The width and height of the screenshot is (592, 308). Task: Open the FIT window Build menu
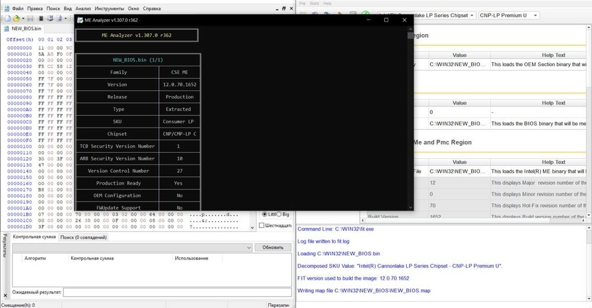click(314, 4)
